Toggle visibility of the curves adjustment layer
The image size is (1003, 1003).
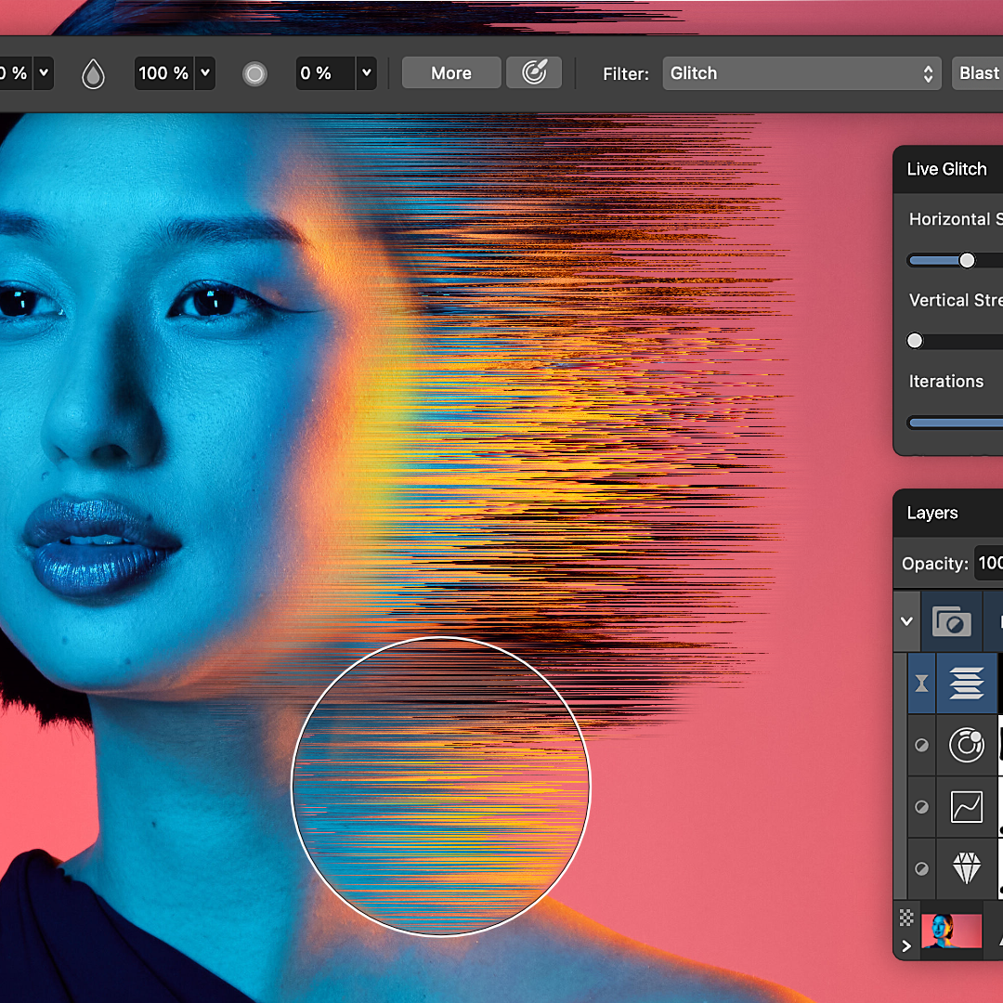[920, 806]
